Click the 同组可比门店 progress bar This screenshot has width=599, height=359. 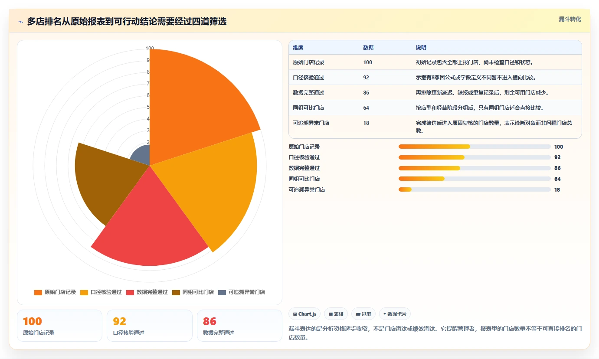point(475,179)
